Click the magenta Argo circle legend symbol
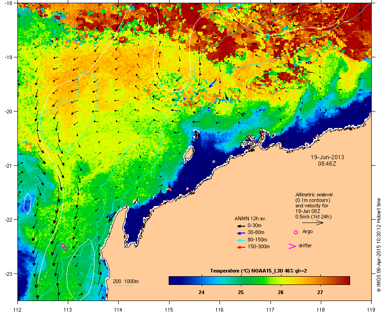Viewport: 385px width, 312px height. (296, 232)
